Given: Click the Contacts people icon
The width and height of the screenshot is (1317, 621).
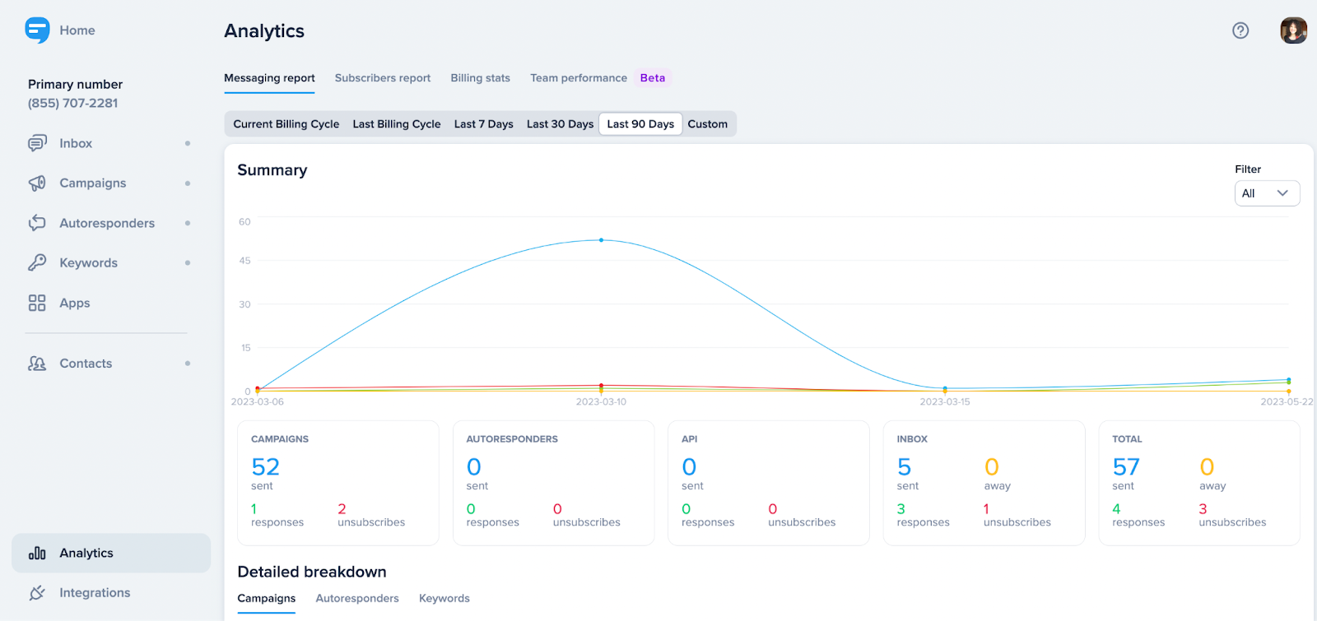Looking at the screenshot, I should tap(37, 364).
